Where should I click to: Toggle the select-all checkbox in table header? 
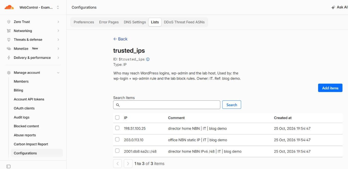pos(117,118)
